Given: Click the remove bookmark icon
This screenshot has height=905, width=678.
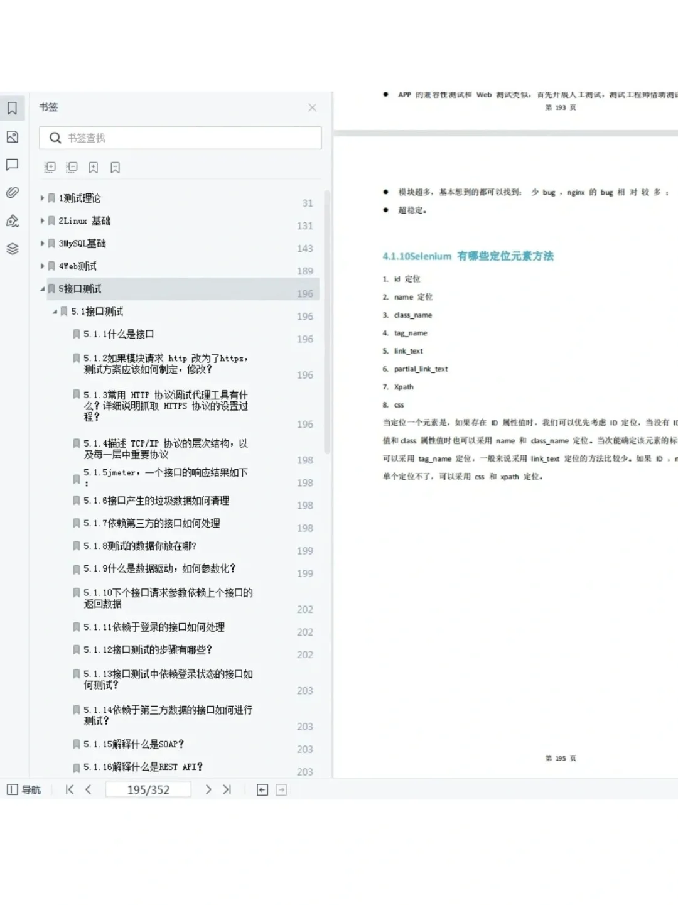Looking at the screenshot, I should click(114, 167).
